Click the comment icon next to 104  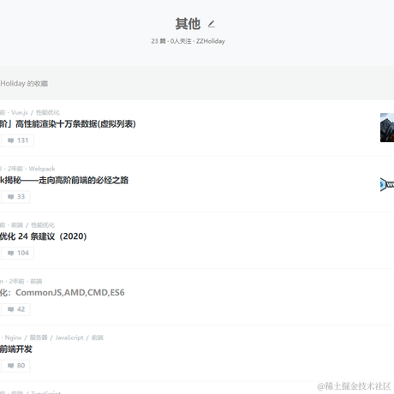coord(10,253)
